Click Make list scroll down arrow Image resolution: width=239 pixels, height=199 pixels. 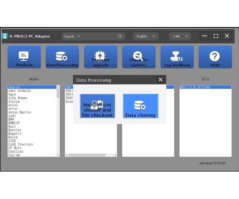pos(58,155)
